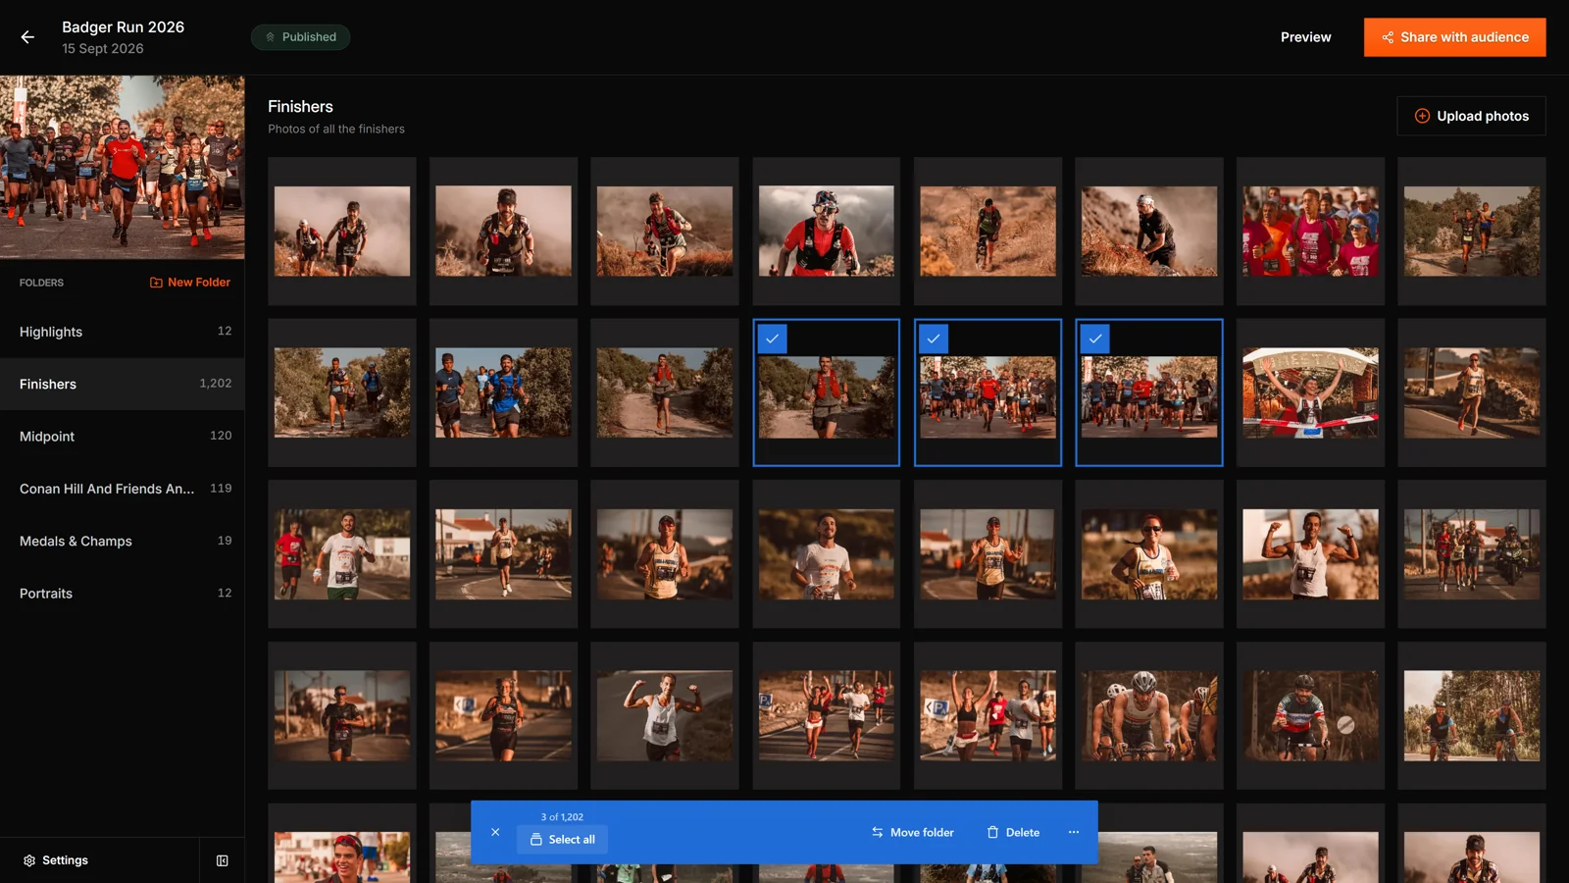The width and height of the screenshot is (1569, 883).
Task: Click the Delete trash icon
Action: point(992,832)
